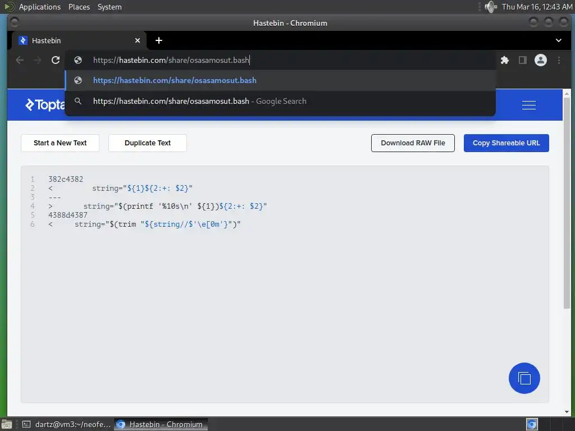Click the line containing printf '%10s\n'
The image size is (575, 431).
158,207
